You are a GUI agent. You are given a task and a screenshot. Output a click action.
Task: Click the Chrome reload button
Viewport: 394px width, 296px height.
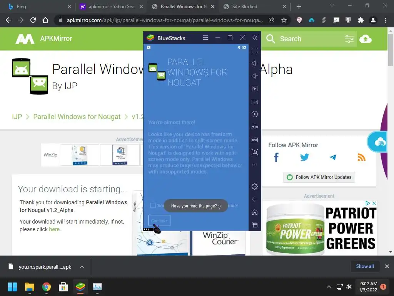[33, 20]
